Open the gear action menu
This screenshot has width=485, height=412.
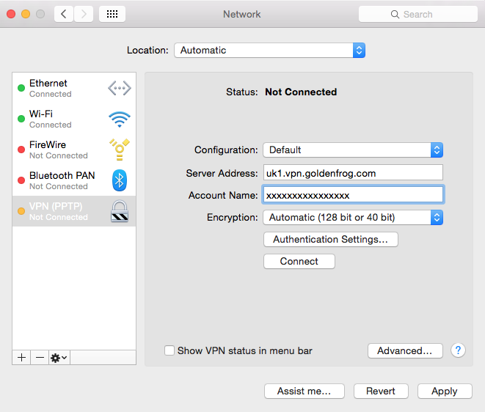pos(59,358)
